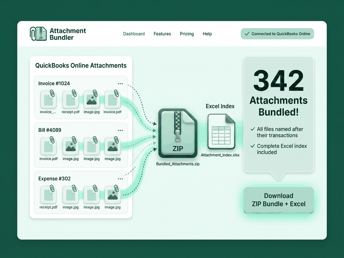Click the Bundled_Attachments.zip ZIP icon
This screenshot has height=258, width=344.
[178, 133]
